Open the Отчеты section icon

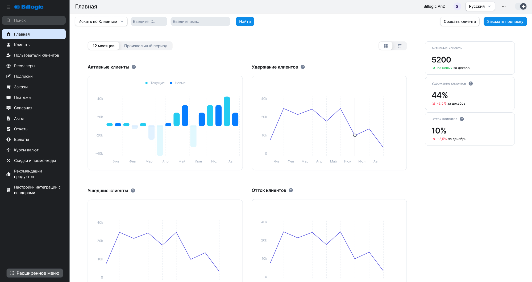tap(9, 129)
